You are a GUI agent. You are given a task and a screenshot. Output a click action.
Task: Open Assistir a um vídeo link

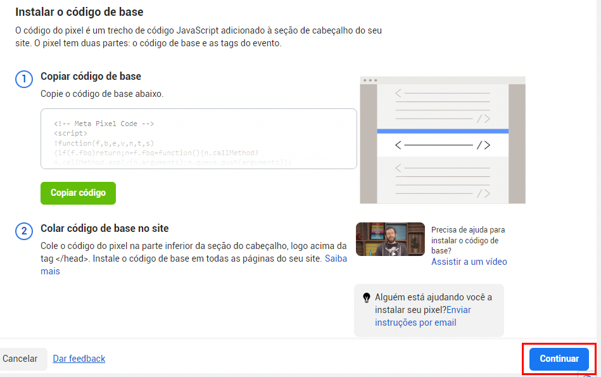(469, 261)
